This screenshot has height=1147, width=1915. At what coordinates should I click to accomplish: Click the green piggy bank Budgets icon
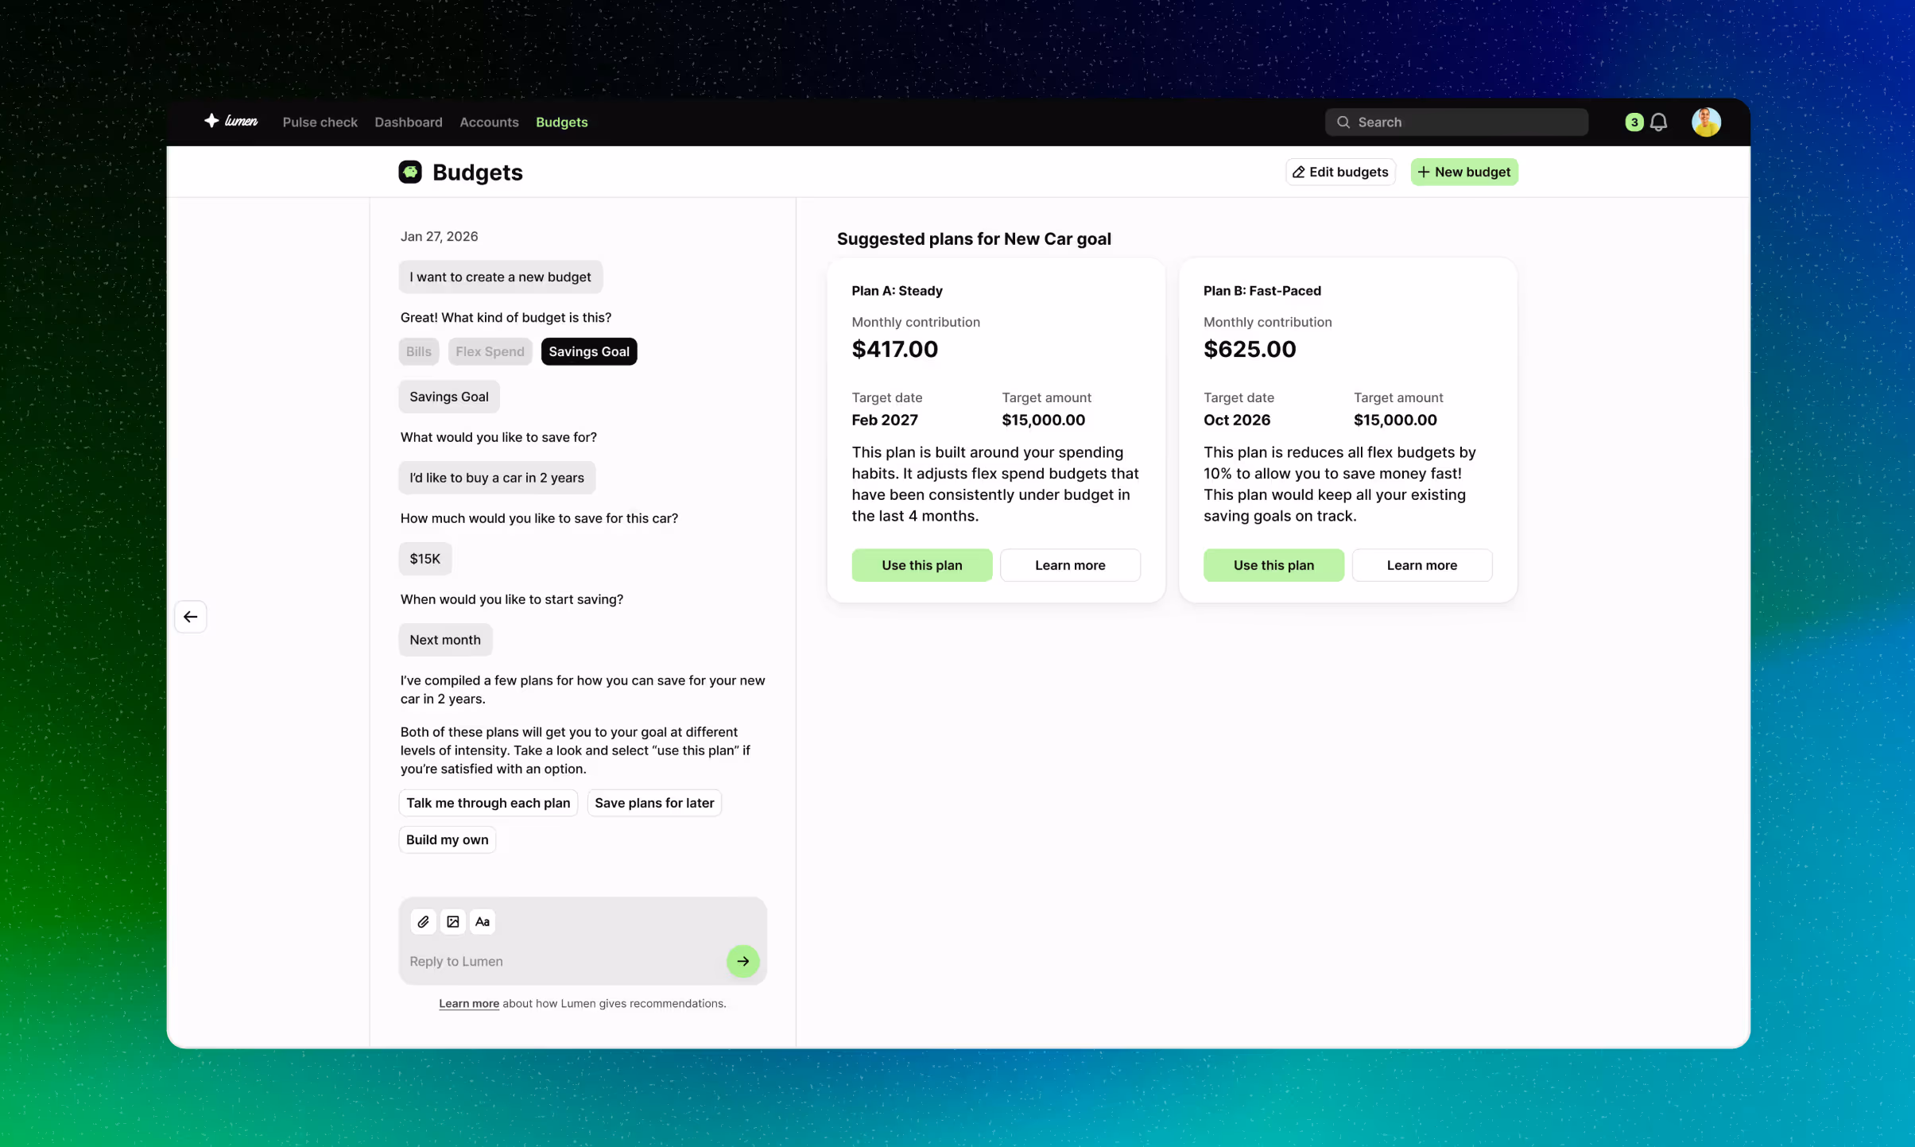click(x=410, y=172)
